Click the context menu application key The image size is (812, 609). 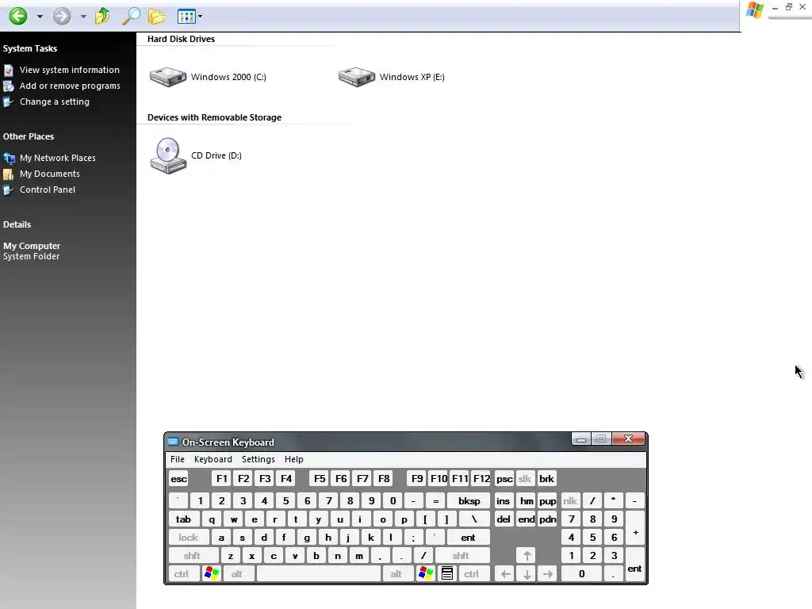tap(447, 574)
